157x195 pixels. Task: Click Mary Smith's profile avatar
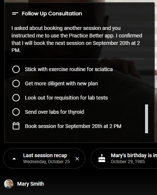tap(9, 184)
